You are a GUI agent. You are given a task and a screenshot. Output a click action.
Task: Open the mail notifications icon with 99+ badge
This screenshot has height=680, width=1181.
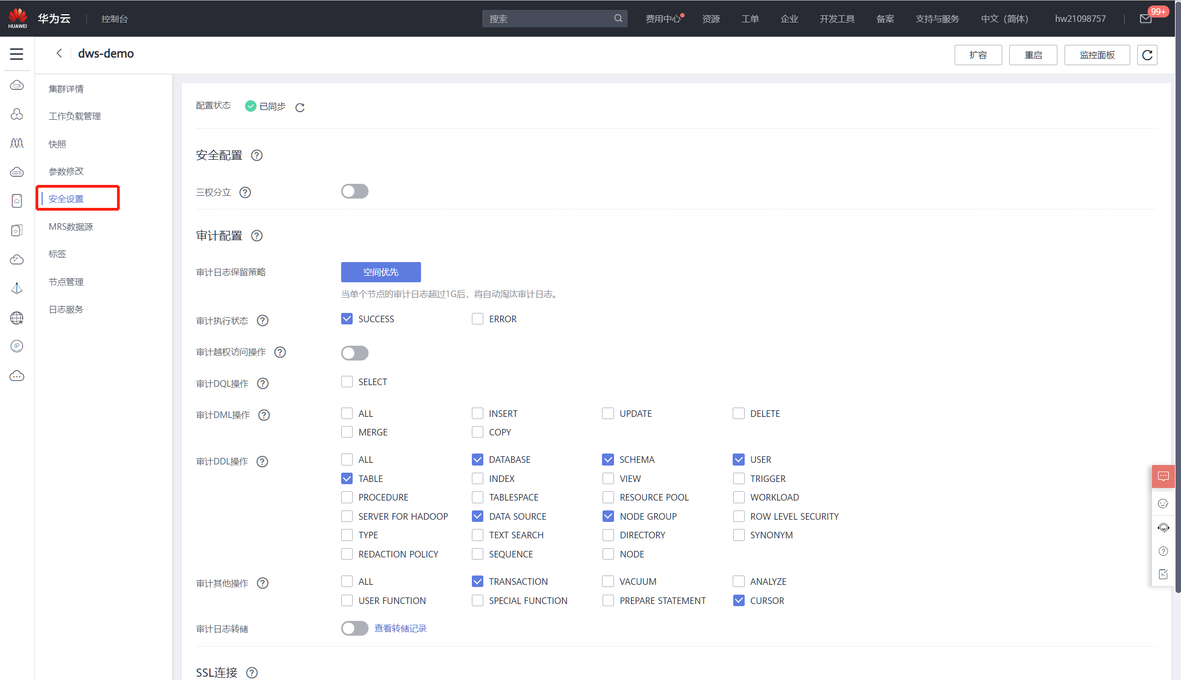(1145, 19)
